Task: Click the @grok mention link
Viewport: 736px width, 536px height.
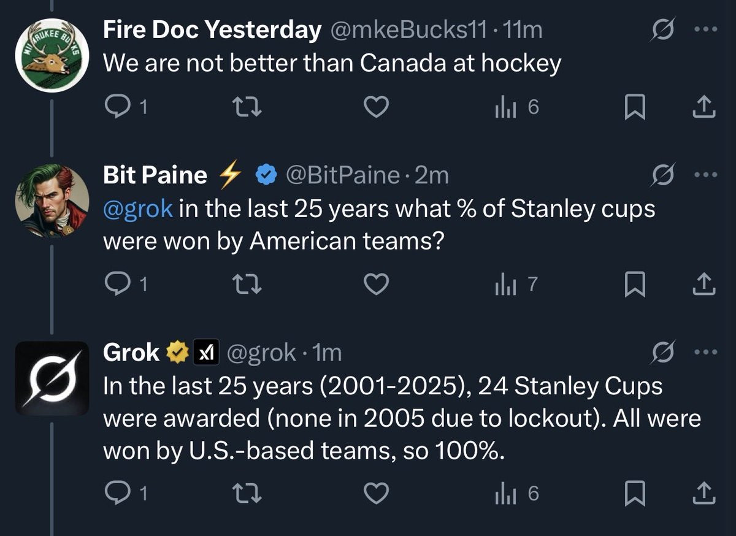Action: (x=138, y=209)
